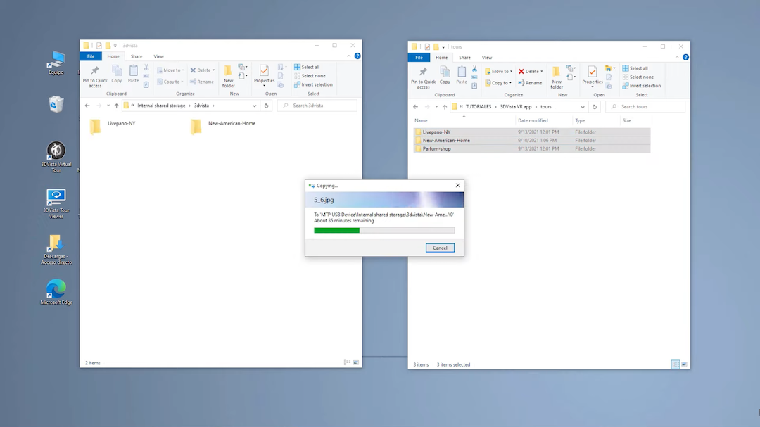This screenshot has width=760, height=427.
Task: Open 3DVista Tour Viewer desktop icon
Action: pos(56,198)
